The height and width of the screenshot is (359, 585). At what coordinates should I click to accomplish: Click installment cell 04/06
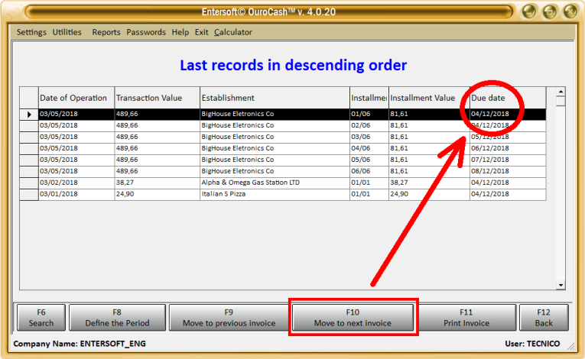point(369,148)
